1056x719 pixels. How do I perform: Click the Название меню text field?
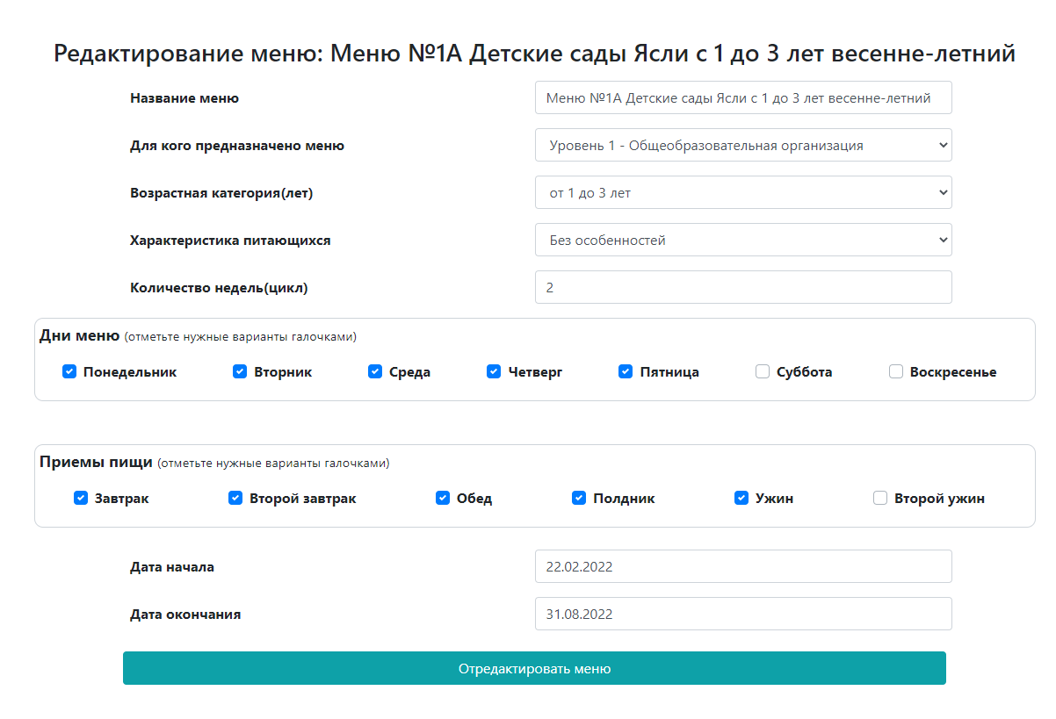click(743, 97)
